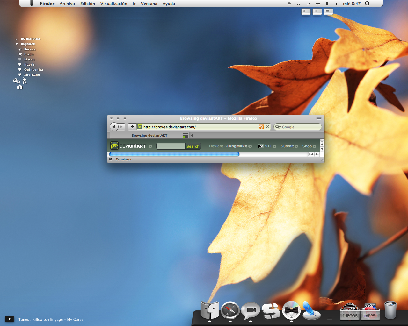The height and width of the screenshot is (326, 408).
Task: Click the horizontal scrollbar right arrow
Action: [317, 154]
